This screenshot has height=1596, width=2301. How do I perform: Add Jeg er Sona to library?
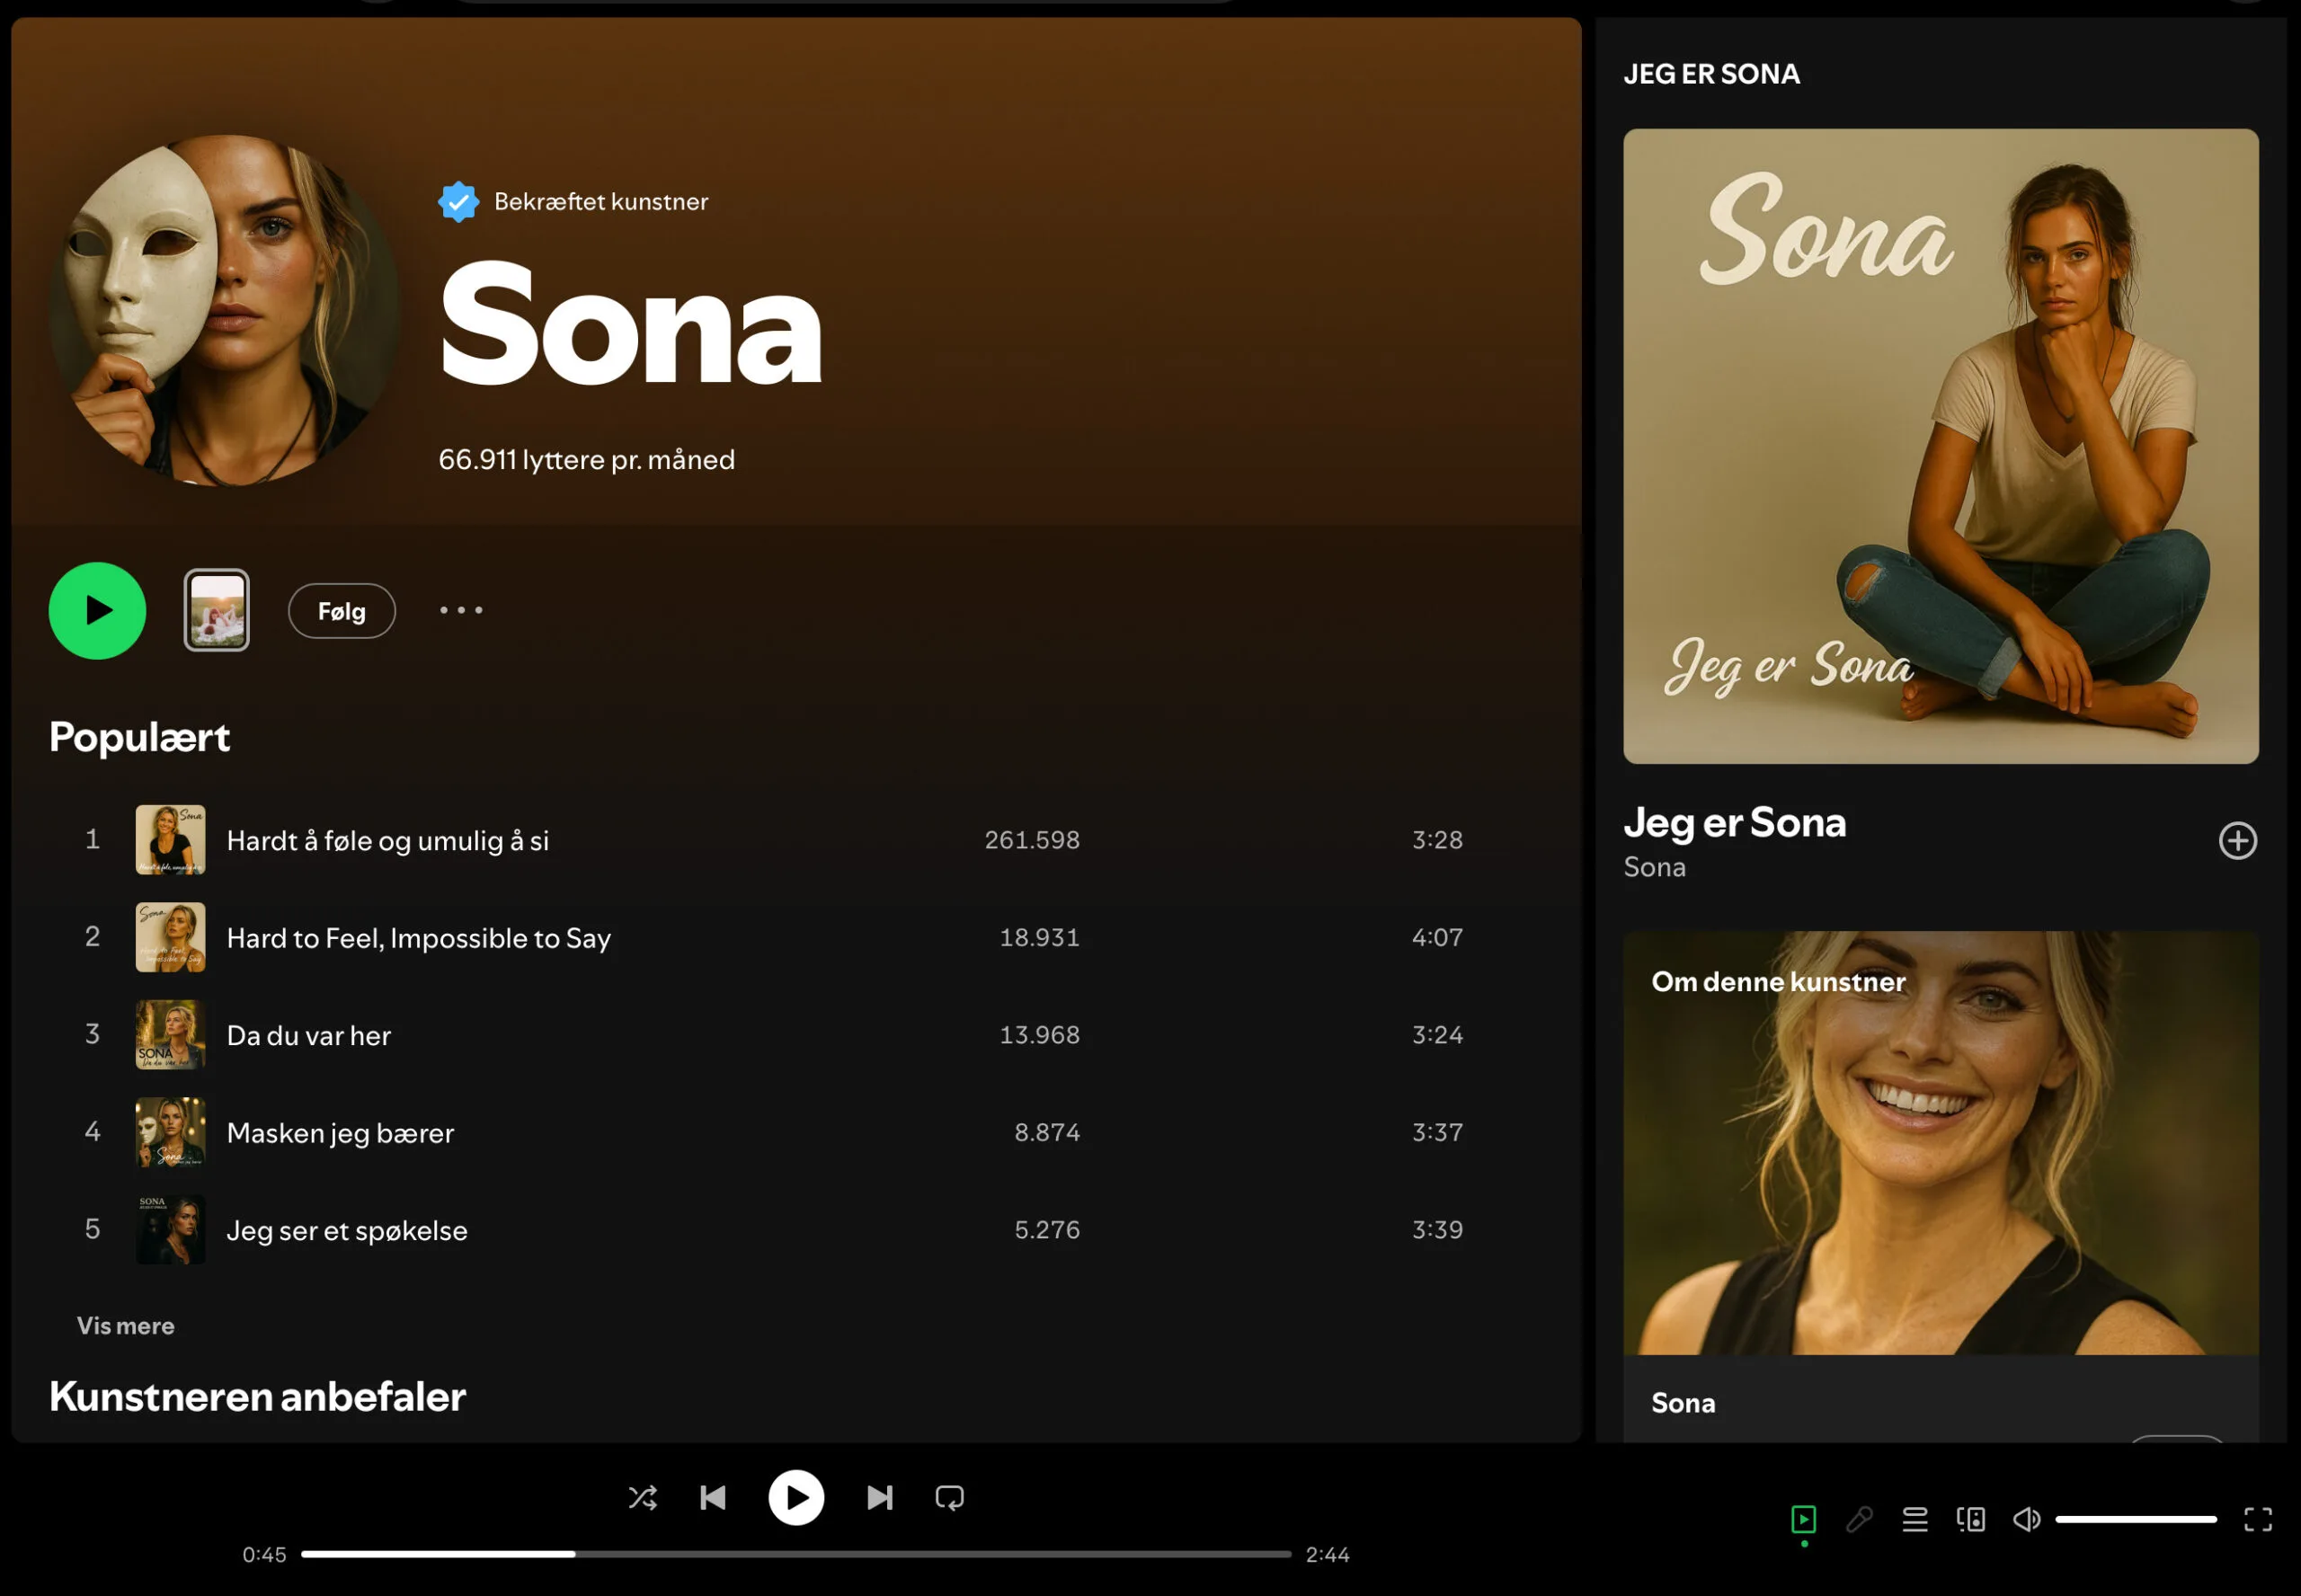2237,841
